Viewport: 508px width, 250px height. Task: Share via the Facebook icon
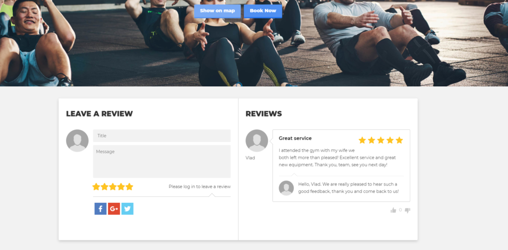pos(100,209)
